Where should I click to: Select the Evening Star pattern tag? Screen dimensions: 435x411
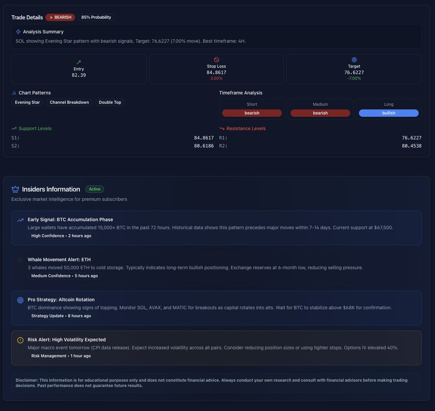pos(28,103)
